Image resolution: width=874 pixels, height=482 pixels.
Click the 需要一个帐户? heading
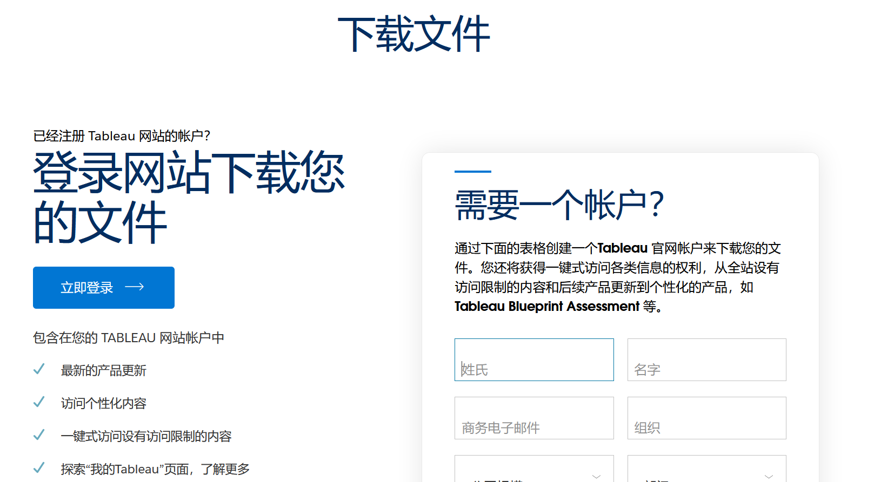pyautogui.click(x=559, y=205)
